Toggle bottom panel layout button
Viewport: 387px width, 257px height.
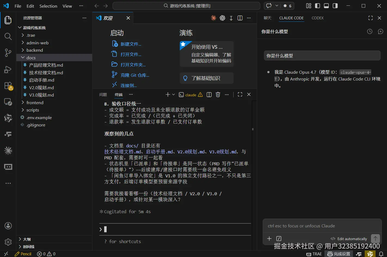coord(326,6)
